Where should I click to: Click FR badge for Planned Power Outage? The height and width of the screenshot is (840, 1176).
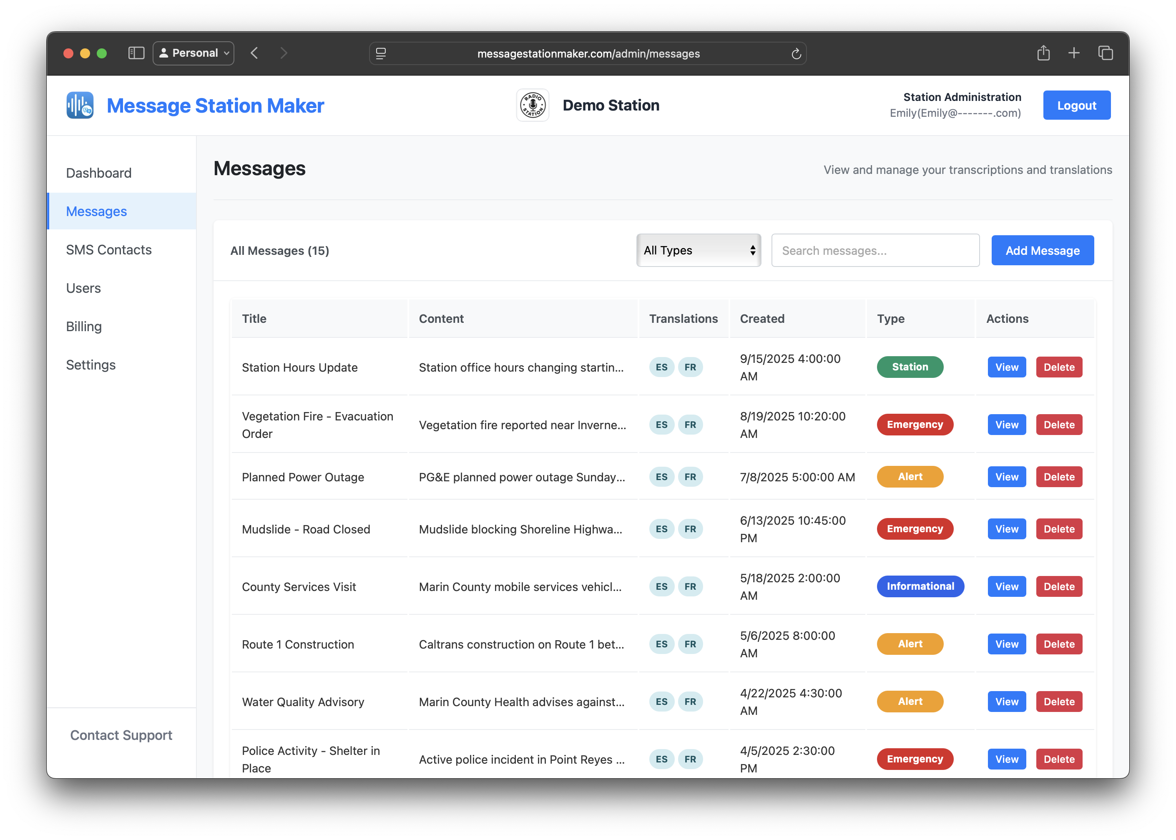tap(690, 477)
